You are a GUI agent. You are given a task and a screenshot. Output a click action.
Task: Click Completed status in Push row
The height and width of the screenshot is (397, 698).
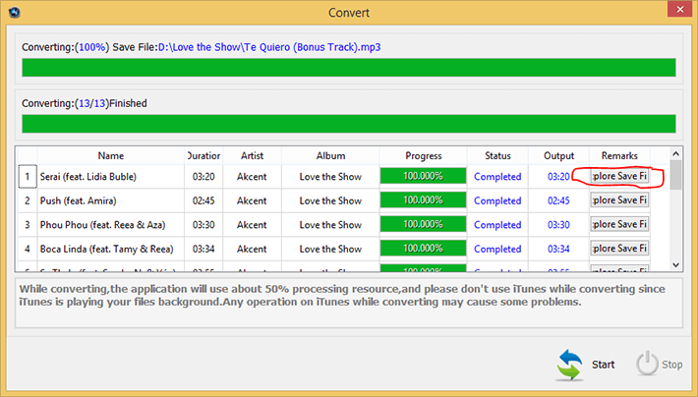point(497,200)
